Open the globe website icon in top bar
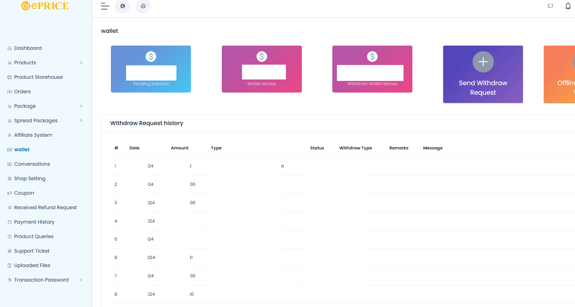This screenshot has height=307, width=575. coord(123,6)
